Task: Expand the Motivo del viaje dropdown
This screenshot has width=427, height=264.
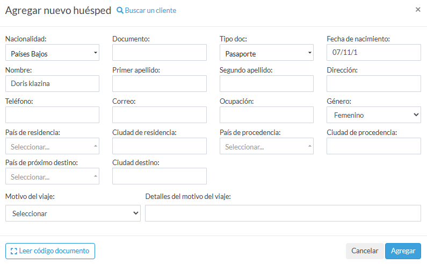Action: pyautogui.click(x=73, y=213)
